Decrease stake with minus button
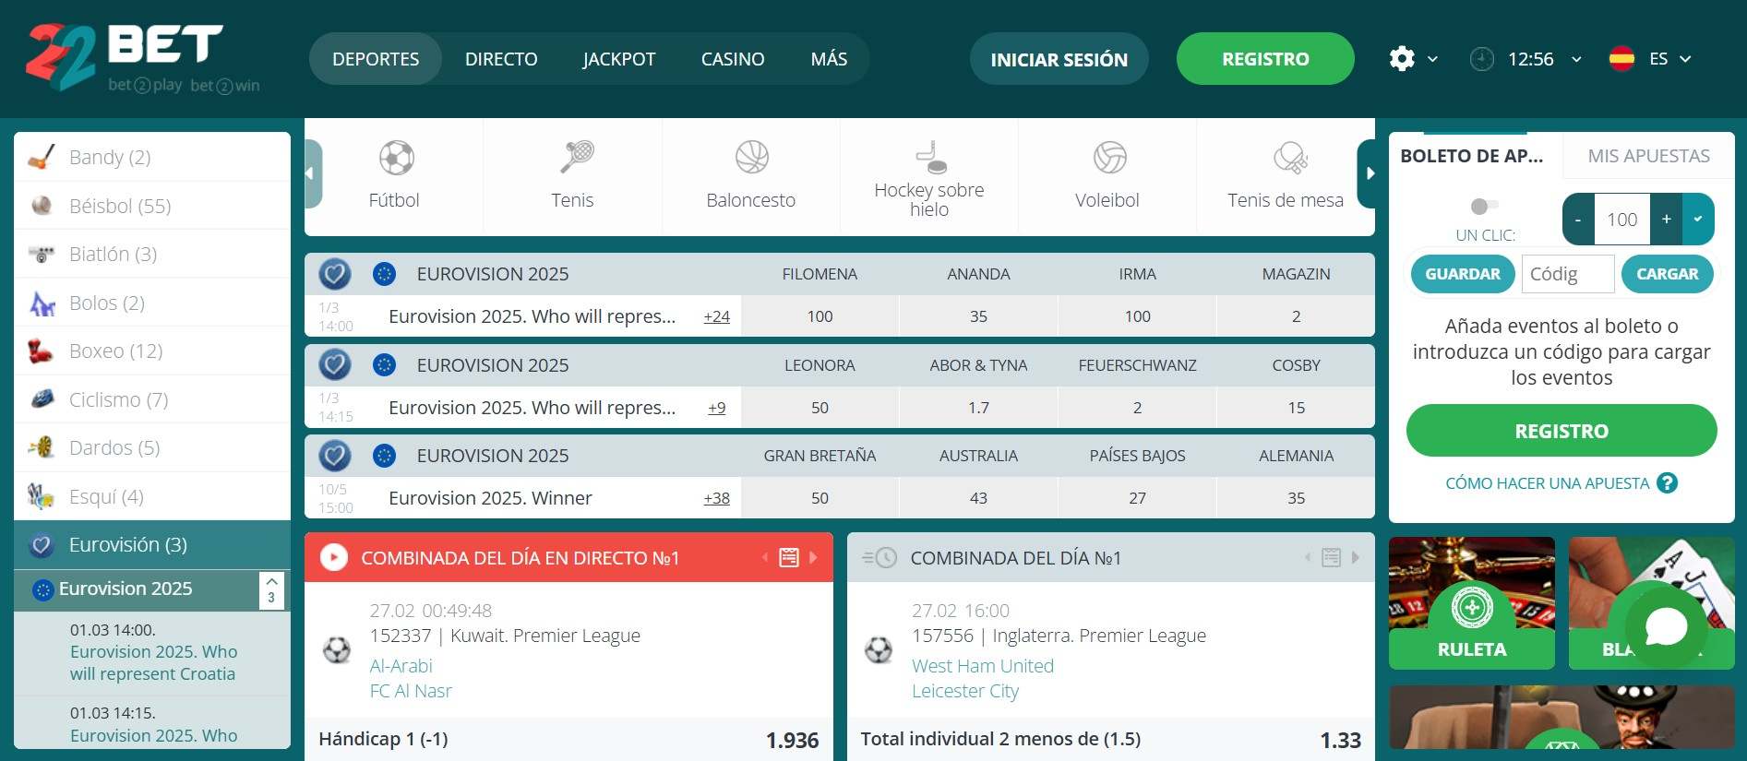Viewport: 1747px width, 761px height. [x=1578, y=219]
